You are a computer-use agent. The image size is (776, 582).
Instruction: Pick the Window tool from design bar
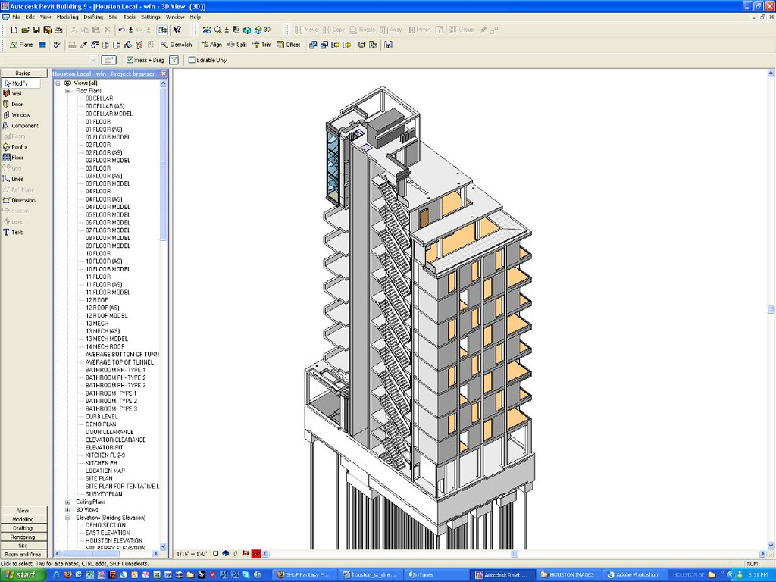pos(20,115)
